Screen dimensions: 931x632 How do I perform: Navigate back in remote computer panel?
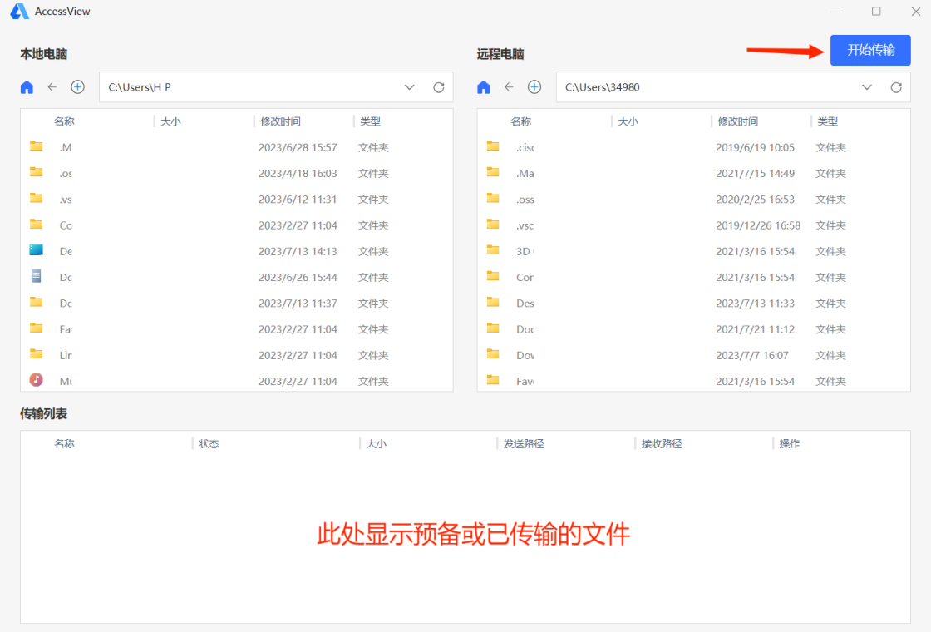point(509,87)
